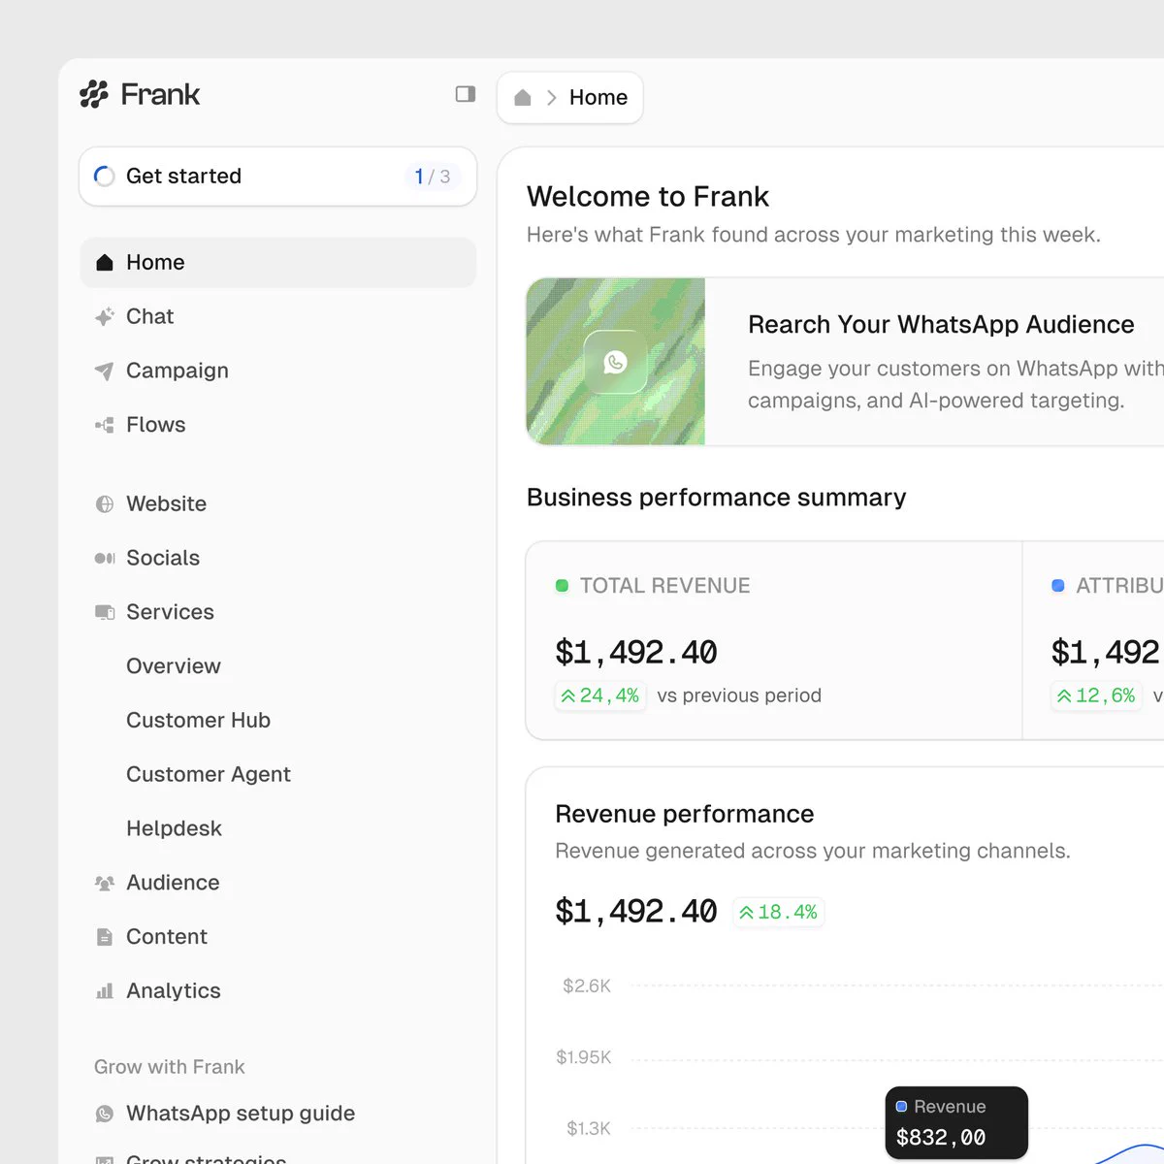Open Campaign in the sidebar
Screen dimensions: 1164x1164
[x=277, y=372]
